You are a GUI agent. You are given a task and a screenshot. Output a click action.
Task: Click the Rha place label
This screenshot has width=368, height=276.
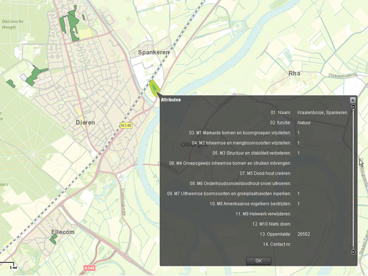click(294, 73)
